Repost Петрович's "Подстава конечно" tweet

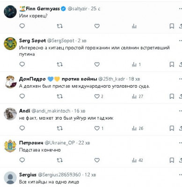click(x=59, y=160)
